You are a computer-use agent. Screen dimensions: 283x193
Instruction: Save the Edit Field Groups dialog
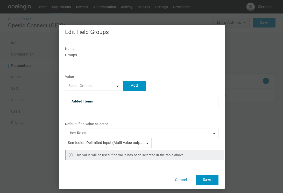[207, 180]
